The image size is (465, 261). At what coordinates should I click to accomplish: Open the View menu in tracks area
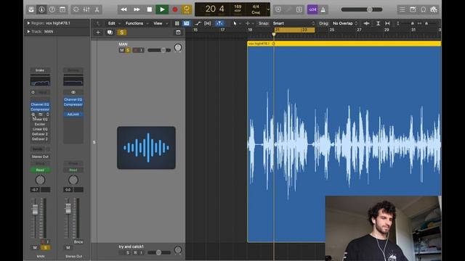click(160, 23)
